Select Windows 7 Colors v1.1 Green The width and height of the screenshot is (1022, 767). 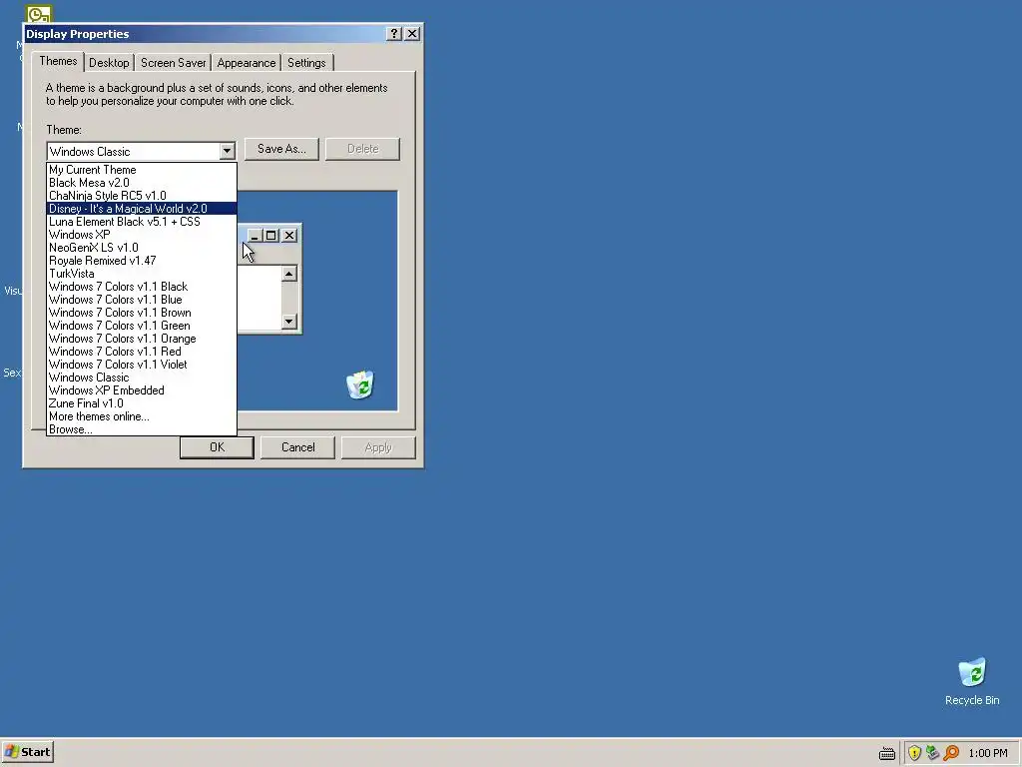(142, 326)
